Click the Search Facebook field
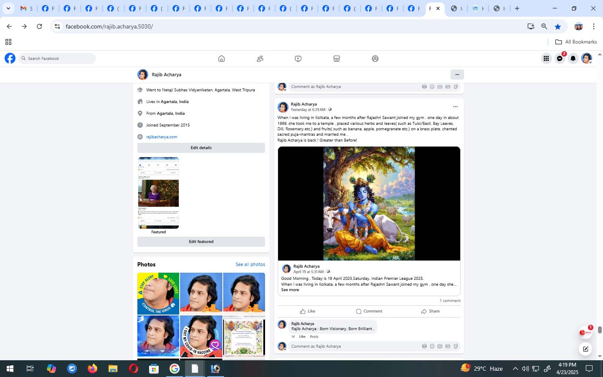Viewport: 603px width, 377px height. (57, 59)
